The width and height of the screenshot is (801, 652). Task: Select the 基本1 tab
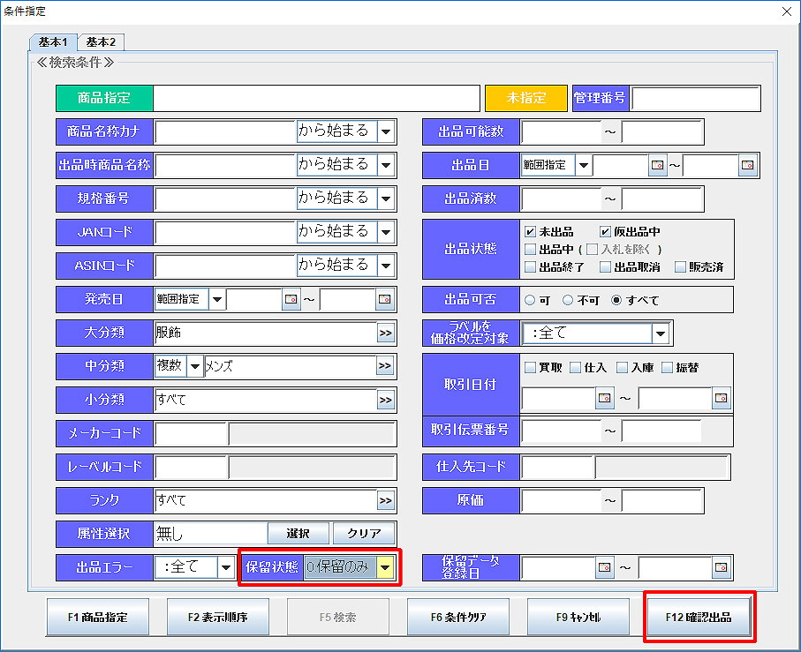pyautogui.click(x=53, y=41)
